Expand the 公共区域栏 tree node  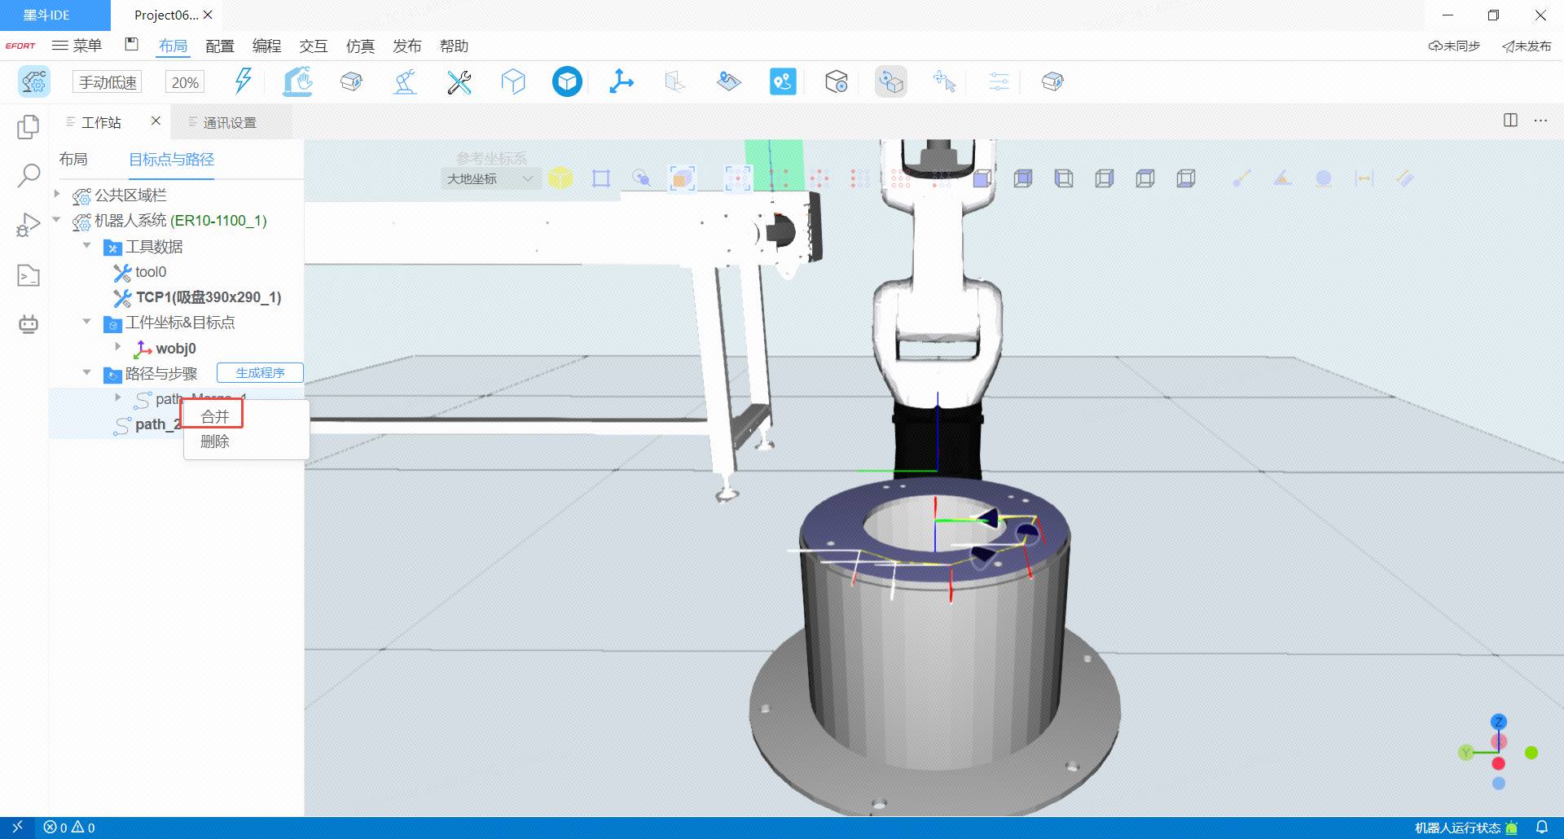point(57,194)
